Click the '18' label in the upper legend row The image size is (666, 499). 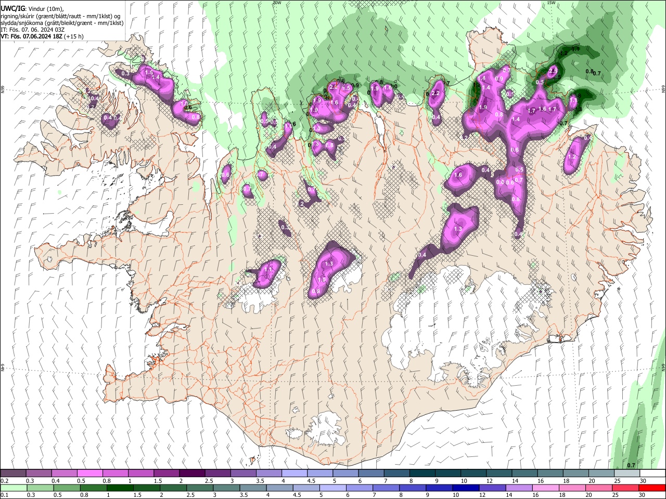(565, 481)
